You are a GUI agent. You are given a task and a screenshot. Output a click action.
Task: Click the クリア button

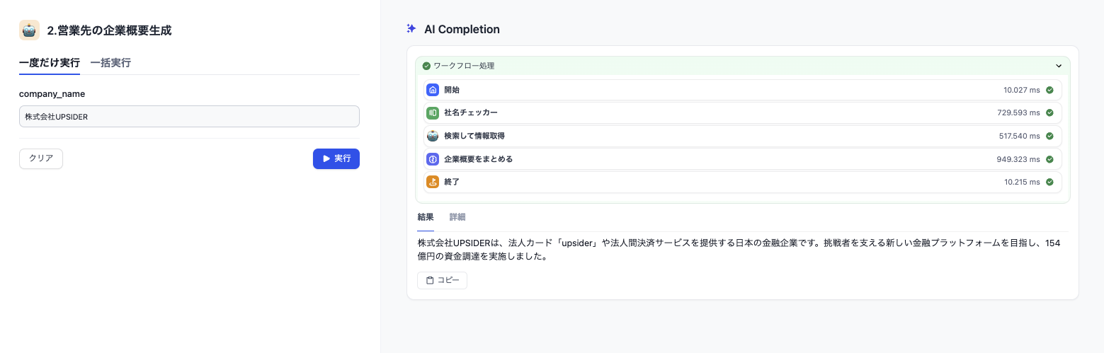coord(41,158)
